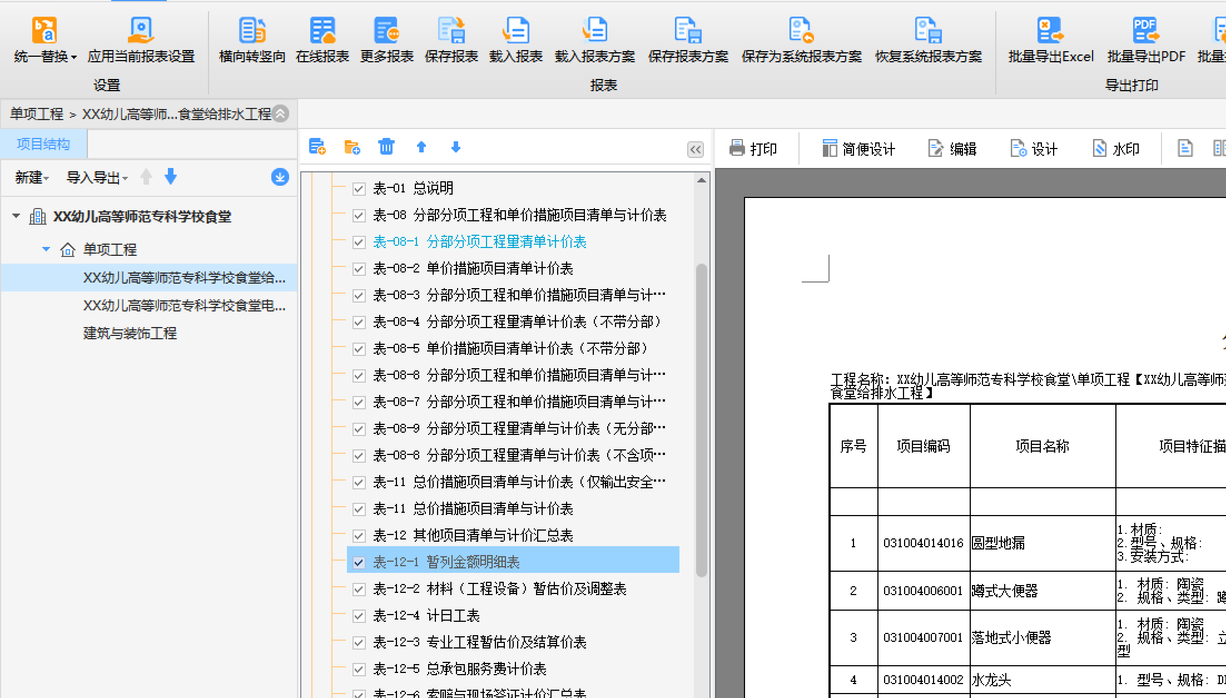Toggle checkbox for 表-08-5 单价措施项目清单计价表
This screenshot has height=698, width=1226.
(359, 349)
